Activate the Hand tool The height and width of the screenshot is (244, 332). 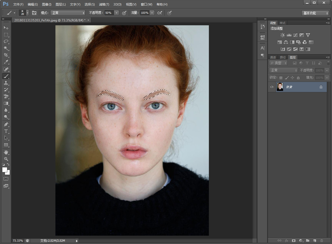[6, 152]
